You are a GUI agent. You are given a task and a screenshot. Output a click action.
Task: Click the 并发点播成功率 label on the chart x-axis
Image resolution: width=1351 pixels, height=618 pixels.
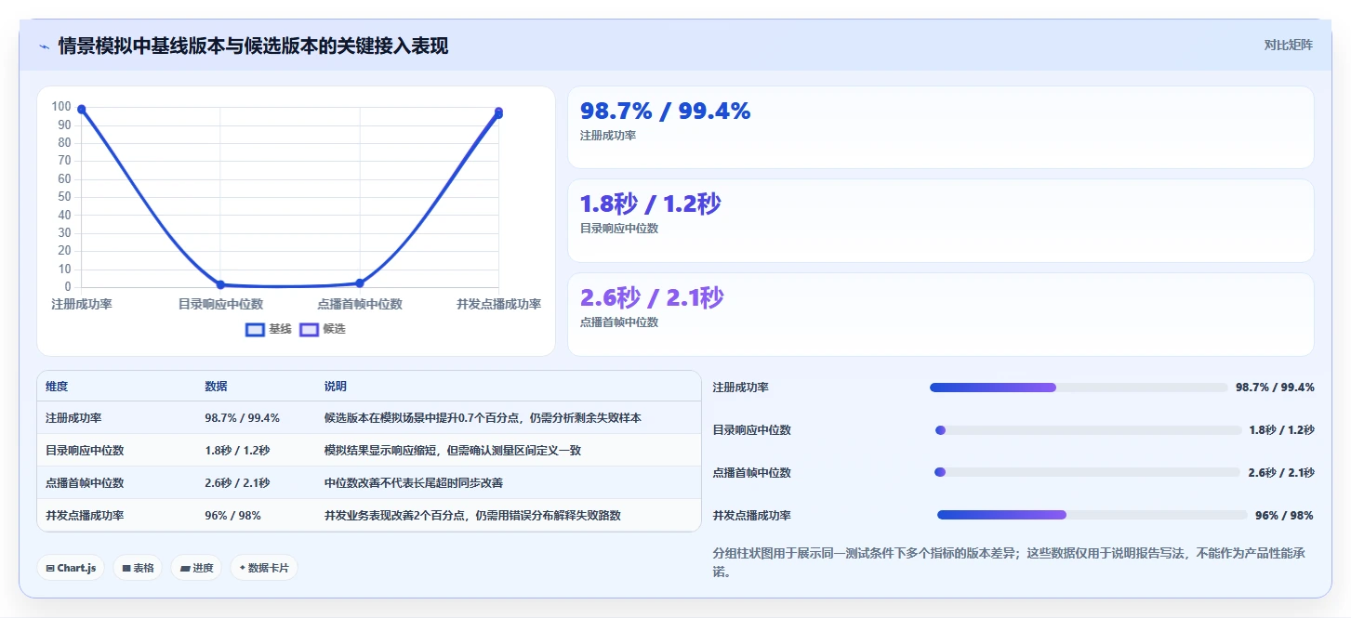[x=498, y=305]
